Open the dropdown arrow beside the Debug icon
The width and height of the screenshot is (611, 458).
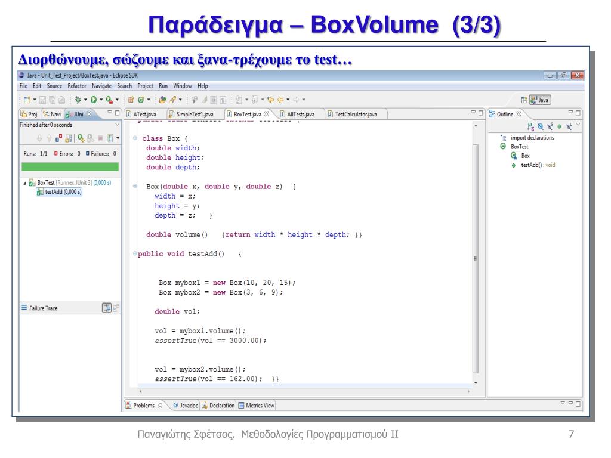(85, 100)
